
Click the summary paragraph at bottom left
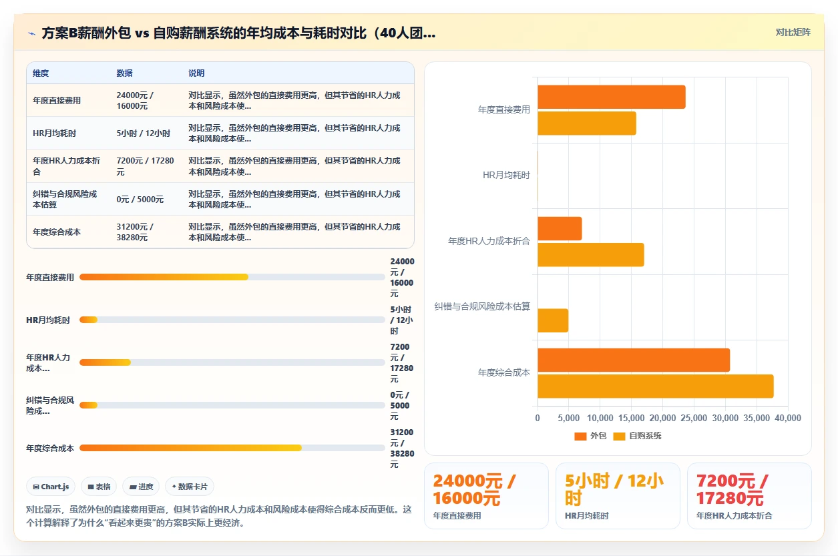[x=219, y=516]
